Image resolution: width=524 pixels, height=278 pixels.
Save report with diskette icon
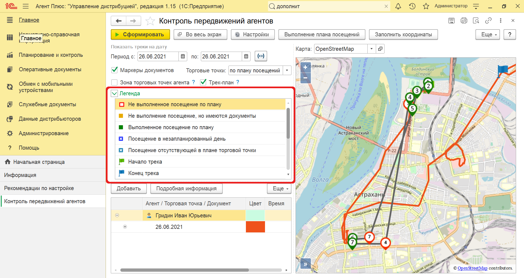451,20
